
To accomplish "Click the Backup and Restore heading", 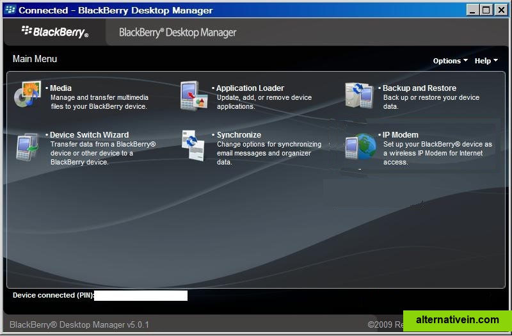I will tap(419, 88).
